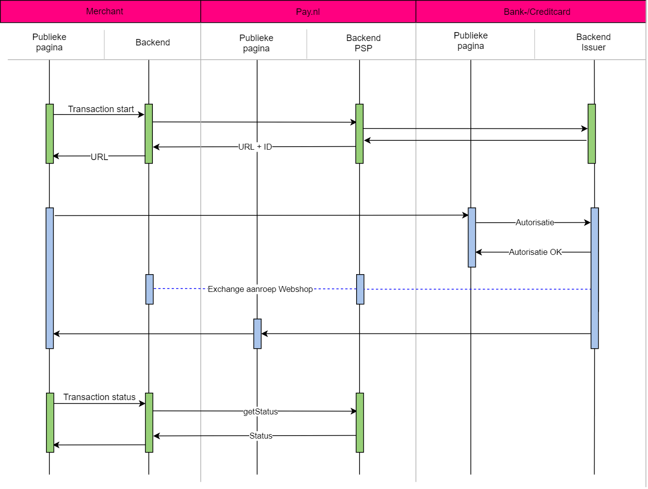Click the 'Transaction start' arrow label

click(x=101, y=109)
